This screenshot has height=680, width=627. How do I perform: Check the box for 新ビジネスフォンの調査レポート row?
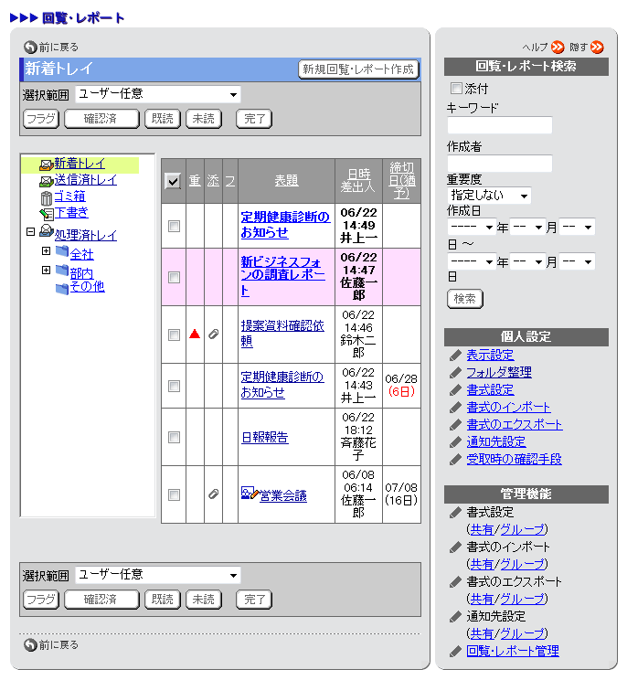click(174, 277)
